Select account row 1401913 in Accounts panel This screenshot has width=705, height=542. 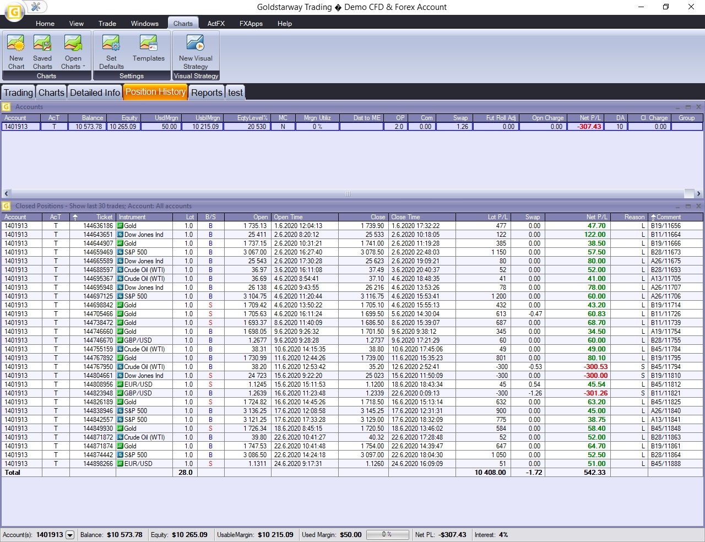tap(352, 127)
